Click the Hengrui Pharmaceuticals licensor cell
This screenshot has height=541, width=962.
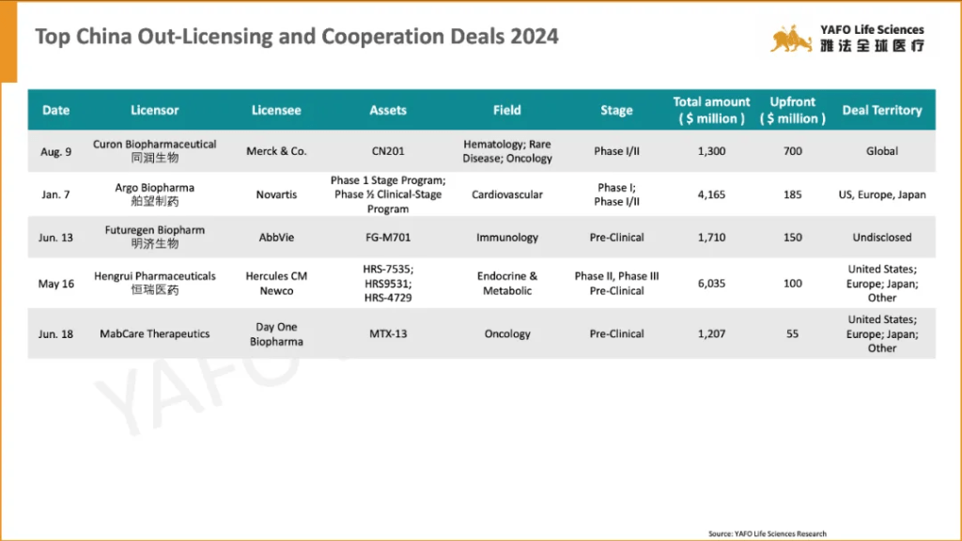tap(154, 283)
